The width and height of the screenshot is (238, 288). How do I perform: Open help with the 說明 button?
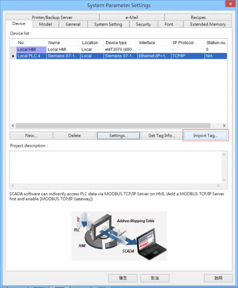218,278
